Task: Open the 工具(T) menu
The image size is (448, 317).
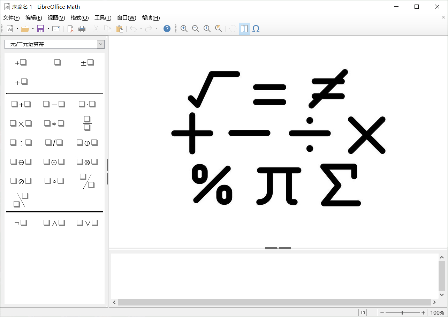Action: point(103,18)
